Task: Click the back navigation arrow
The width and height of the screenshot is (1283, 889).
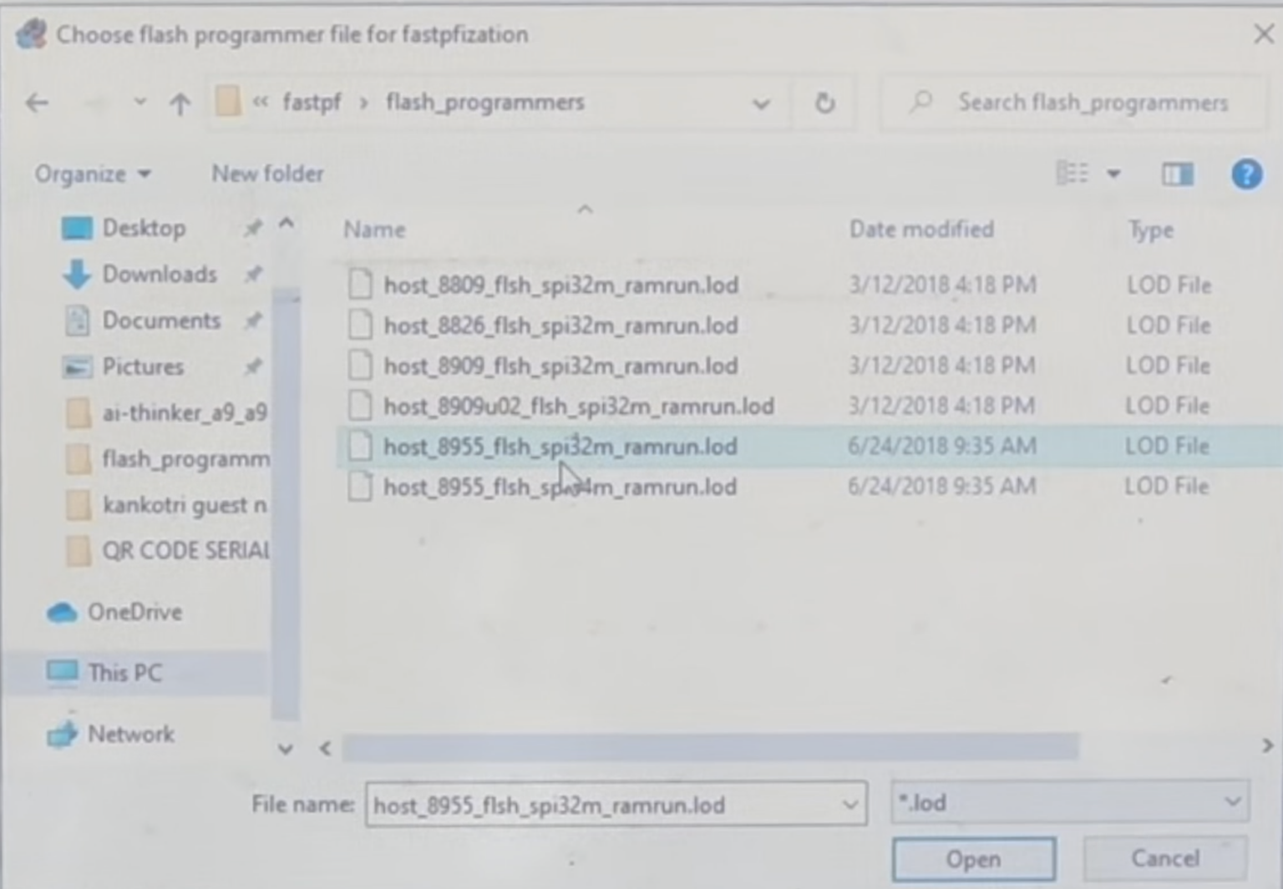Action: 35,103
